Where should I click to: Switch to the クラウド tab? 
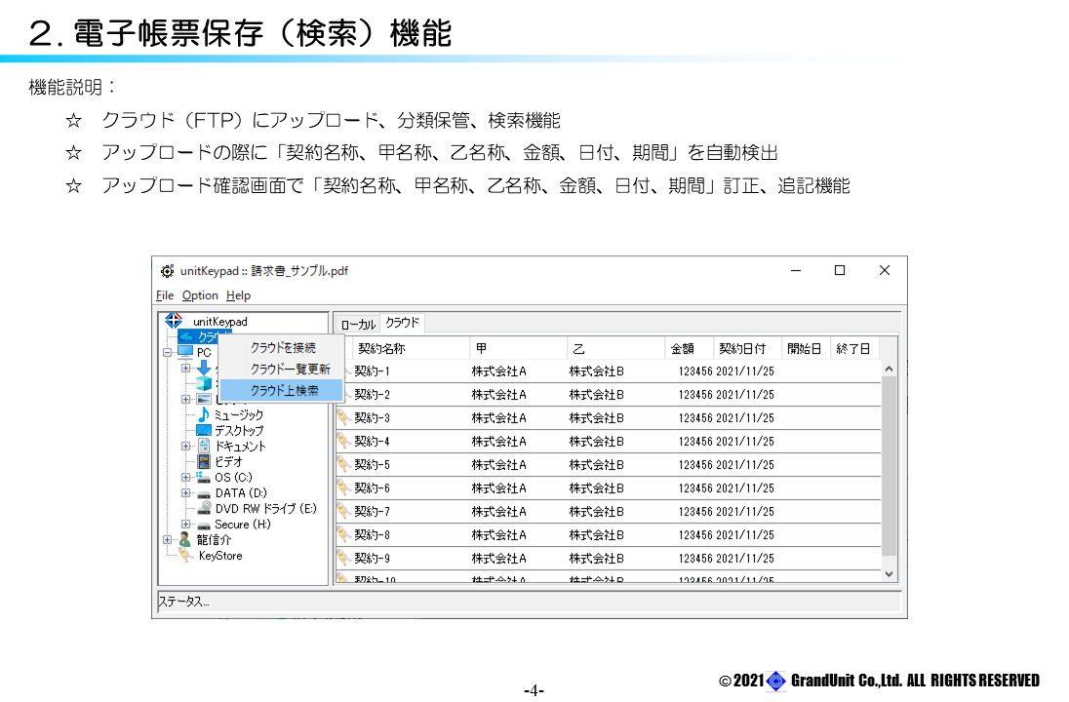[x=402, y=323]
